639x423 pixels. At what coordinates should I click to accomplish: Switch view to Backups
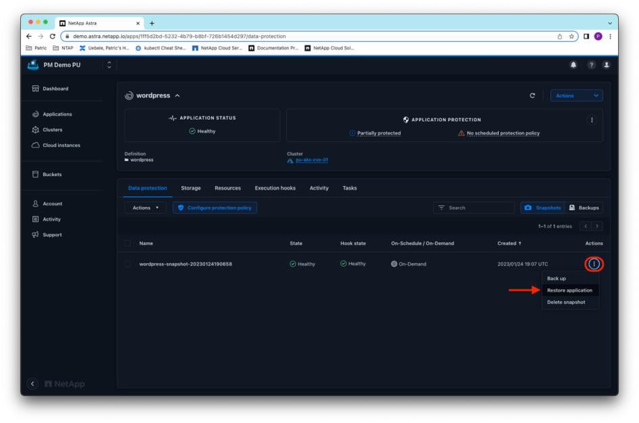[584, 208]
